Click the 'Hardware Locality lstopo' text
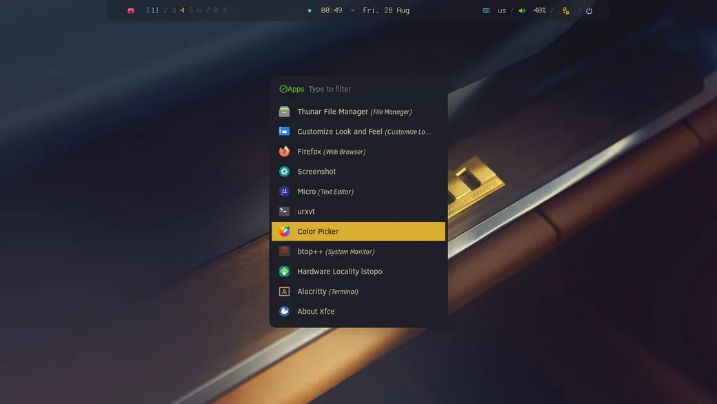This screenshot has height=404, width=717. tap(340, 272)
